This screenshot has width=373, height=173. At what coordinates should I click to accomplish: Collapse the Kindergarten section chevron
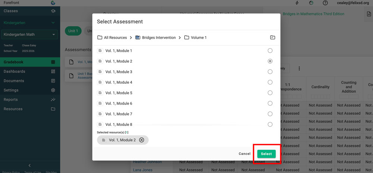[53, 23]
